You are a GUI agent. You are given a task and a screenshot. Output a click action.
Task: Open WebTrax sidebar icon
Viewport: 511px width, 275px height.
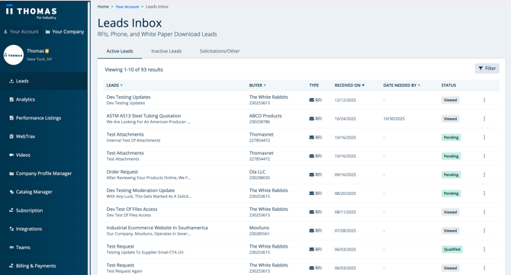pos(11,136)
